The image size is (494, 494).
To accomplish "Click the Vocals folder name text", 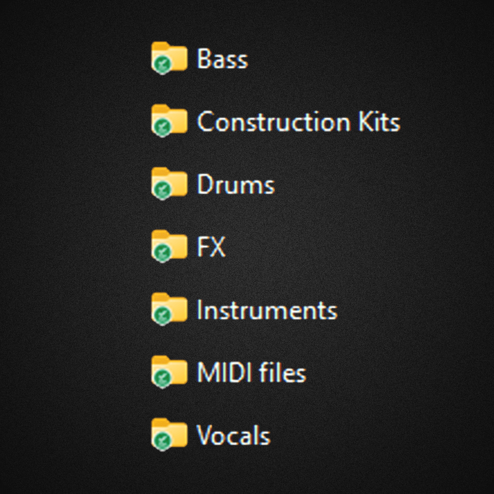I will point(233,435).
